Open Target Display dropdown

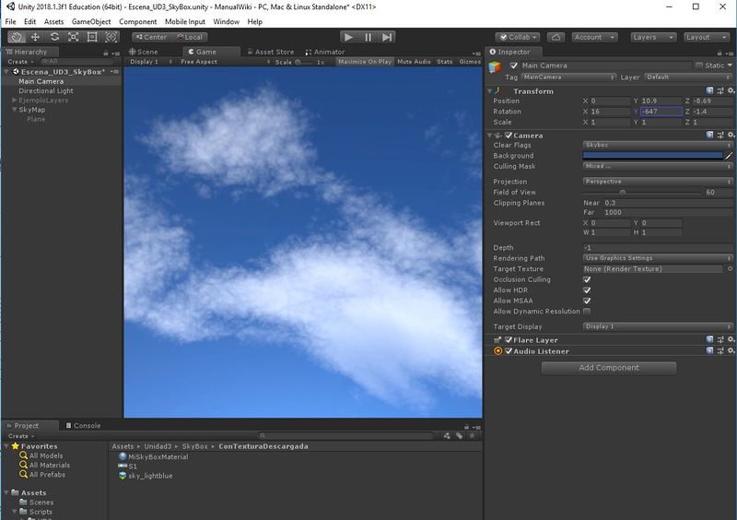point(658,326)
